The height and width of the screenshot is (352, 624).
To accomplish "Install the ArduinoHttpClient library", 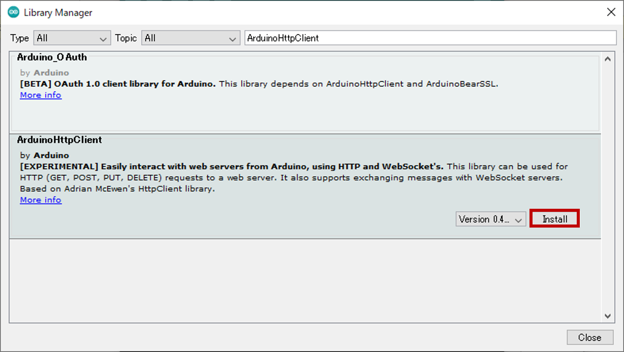I will tap(554, 219).
